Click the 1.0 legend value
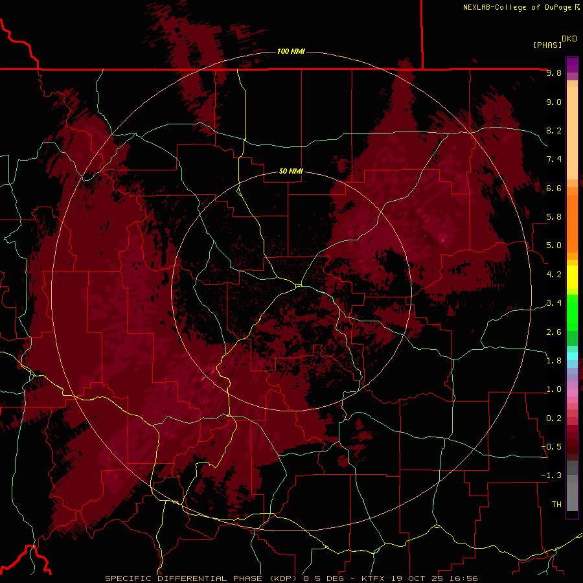The image size is (583, 583). click(x=554, y=389)
